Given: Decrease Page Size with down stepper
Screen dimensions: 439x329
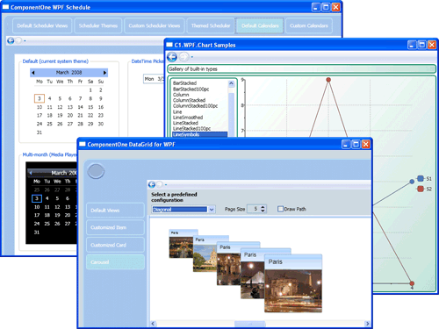Looking at the screenshot, I should [263, 211].
